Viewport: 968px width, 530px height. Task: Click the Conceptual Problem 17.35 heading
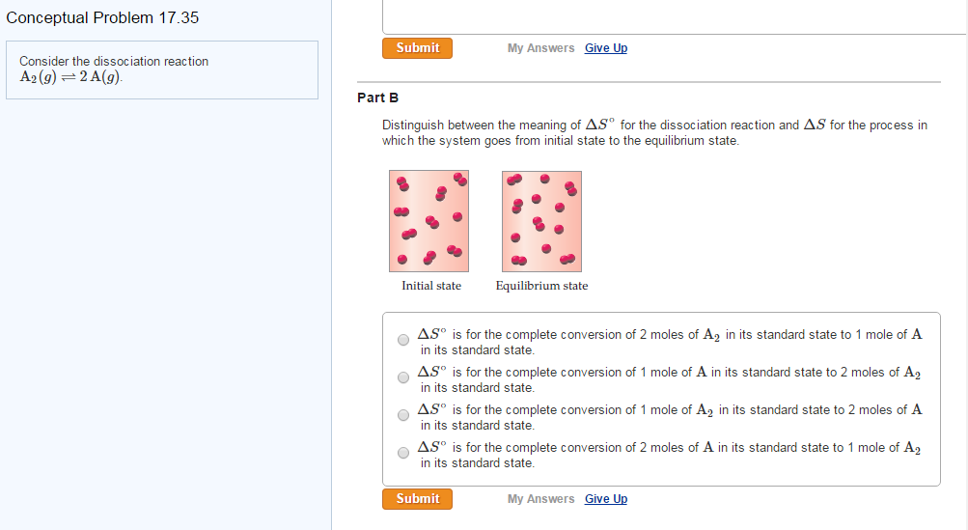[x=102, y=18]
